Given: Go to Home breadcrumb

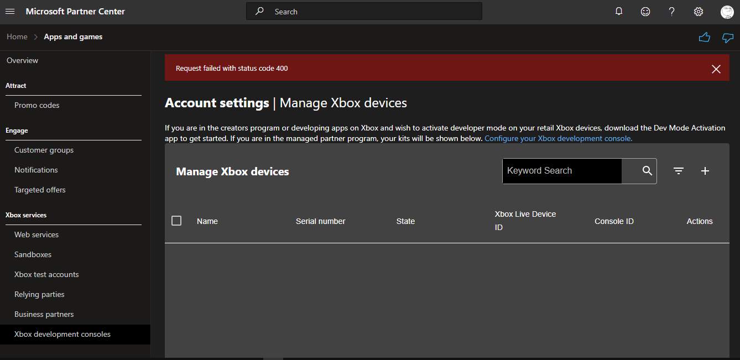Looking at the screenshot, I should (17, 36).
